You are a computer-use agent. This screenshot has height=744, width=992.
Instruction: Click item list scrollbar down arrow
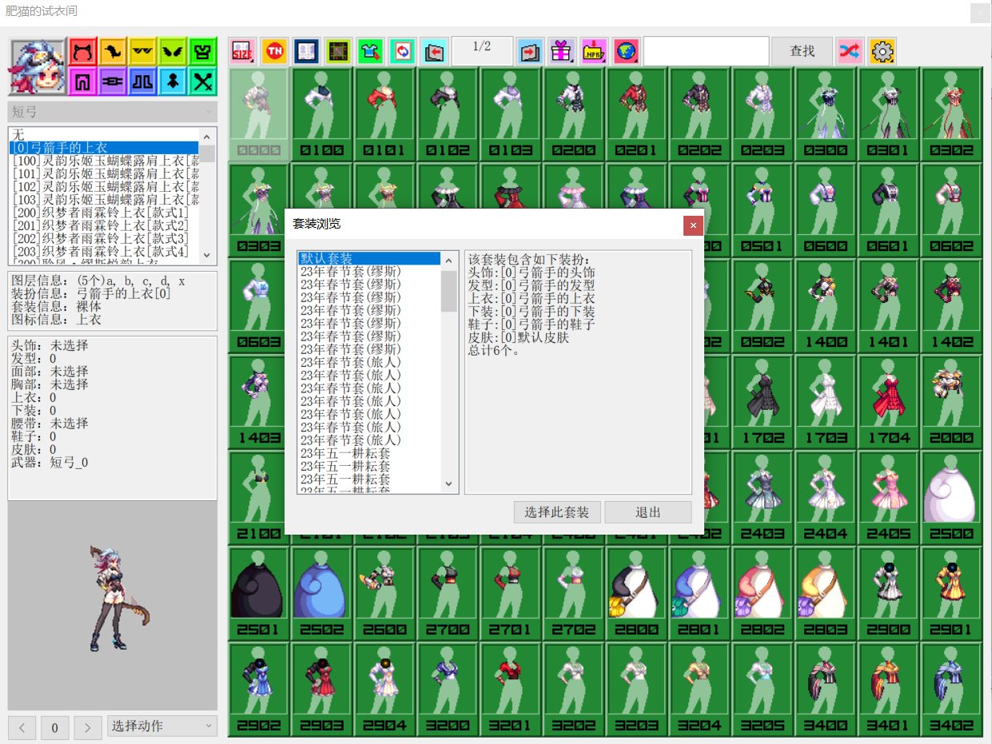pos(207,256)
